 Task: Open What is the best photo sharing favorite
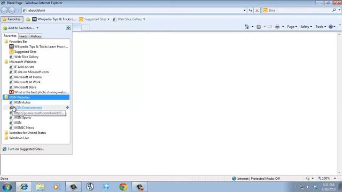point(39,92)
